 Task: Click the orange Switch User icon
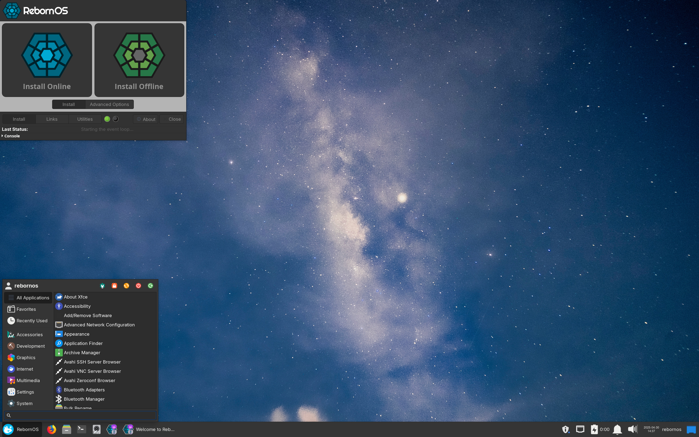pyautogui.click(x=126, y=286)
